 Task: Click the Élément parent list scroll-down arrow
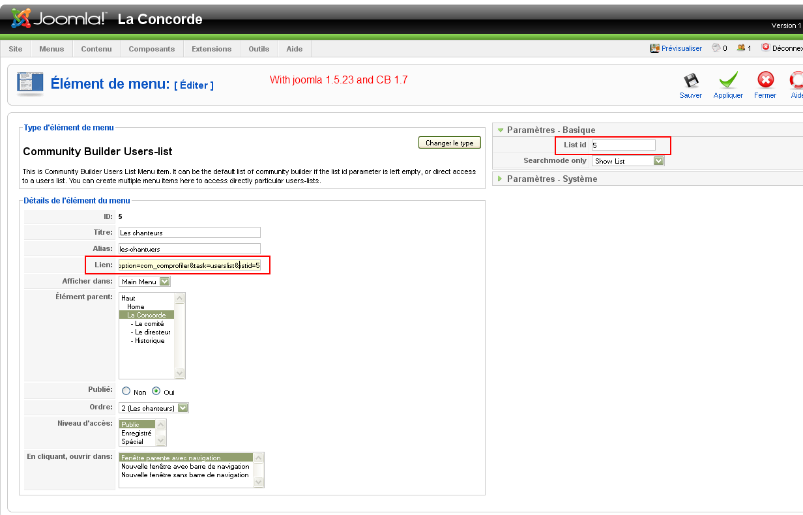(x=180, y=374)
